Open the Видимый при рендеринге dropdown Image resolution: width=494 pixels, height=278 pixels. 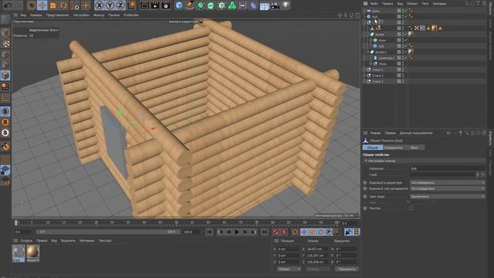coord(447,188)
